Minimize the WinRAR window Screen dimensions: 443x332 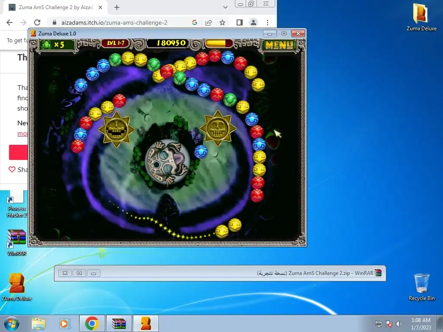(x=93, y=273)
